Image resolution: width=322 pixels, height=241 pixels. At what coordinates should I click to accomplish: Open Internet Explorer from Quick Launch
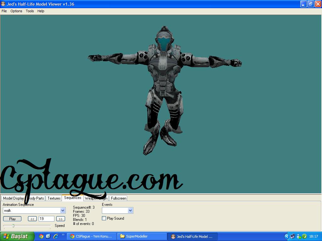(56, 236)
